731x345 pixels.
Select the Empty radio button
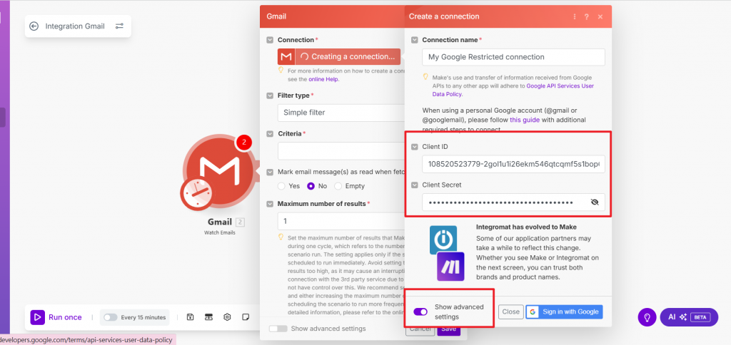[338, 186]
